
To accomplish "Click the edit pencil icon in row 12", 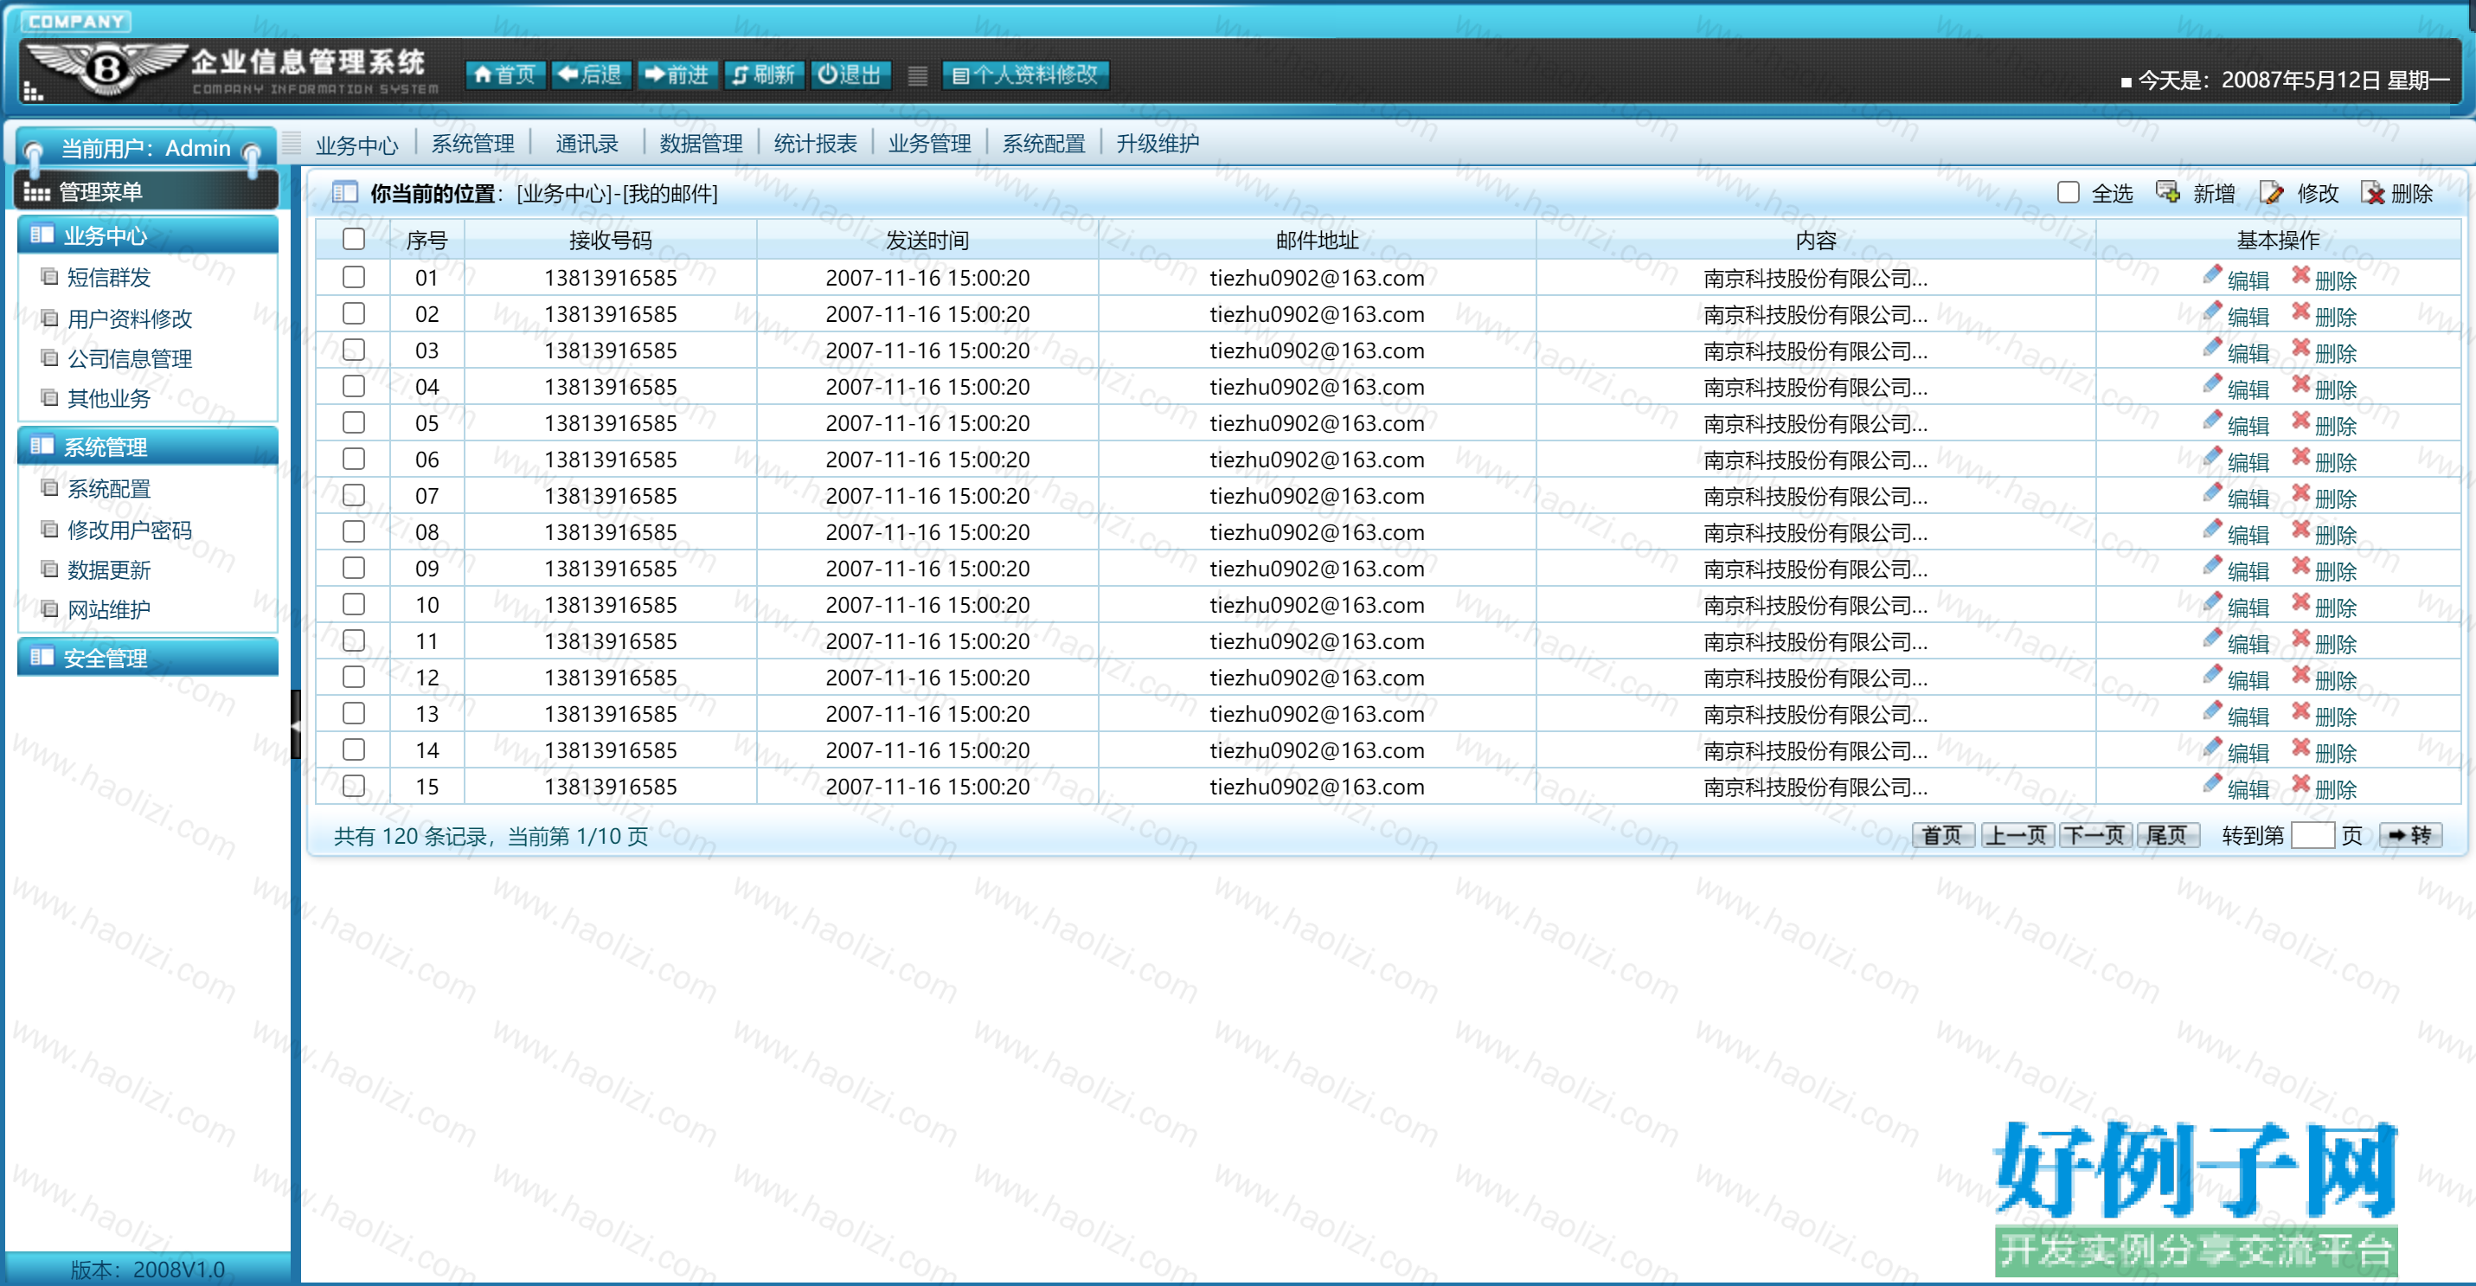I will click(2213, 675).
